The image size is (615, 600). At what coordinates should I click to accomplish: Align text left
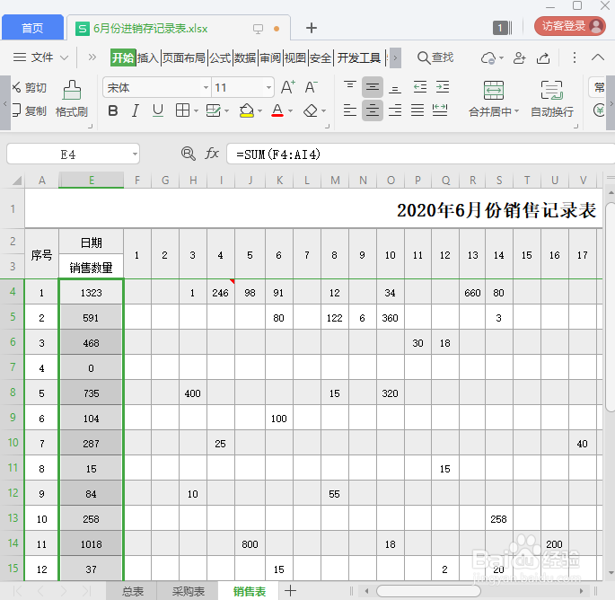coord(350,110)
